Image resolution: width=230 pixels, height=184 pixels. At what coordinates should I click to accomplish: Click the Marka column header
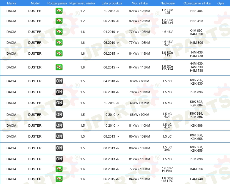[11, 3]
